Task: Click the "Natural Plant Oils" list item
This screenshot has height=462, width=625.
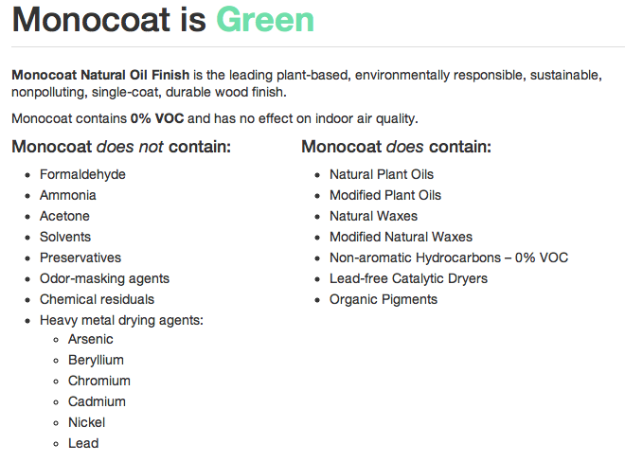Action: click(382, 174)
